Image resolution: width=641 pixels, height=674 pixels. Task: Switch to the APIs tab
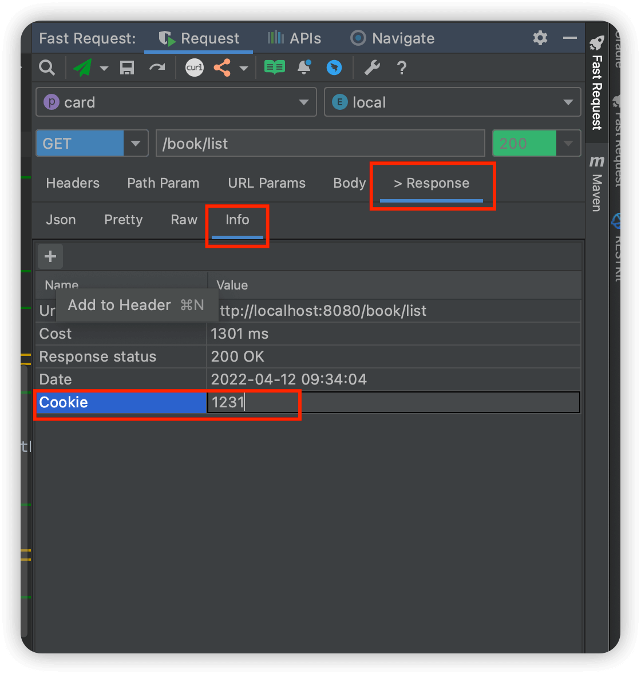click(295, 38)
